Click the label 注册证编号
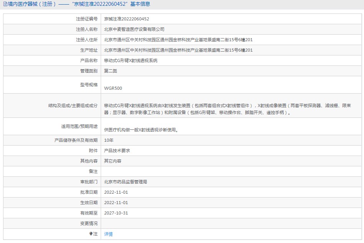 86,19
